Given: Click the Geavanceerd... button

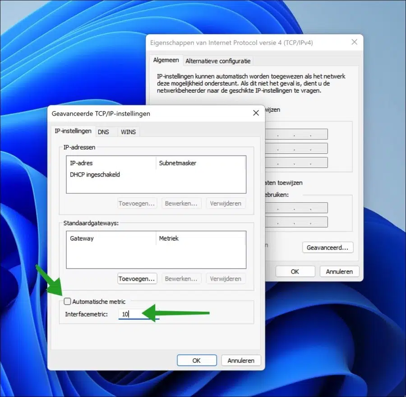Looking at the screenshot, I should 328,247.
